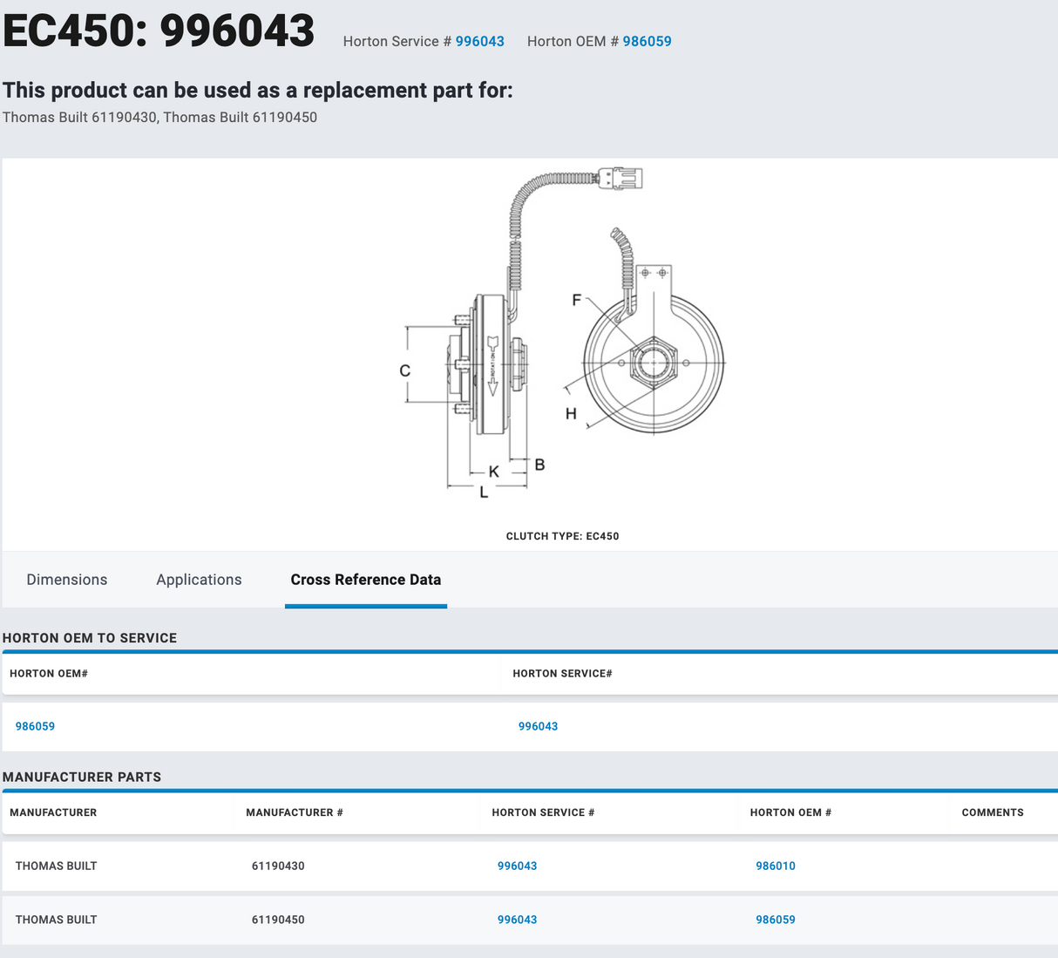Select the Cross Reference Data tab
The width and height of the screenshot is (1058, 958).
(365, 580)
